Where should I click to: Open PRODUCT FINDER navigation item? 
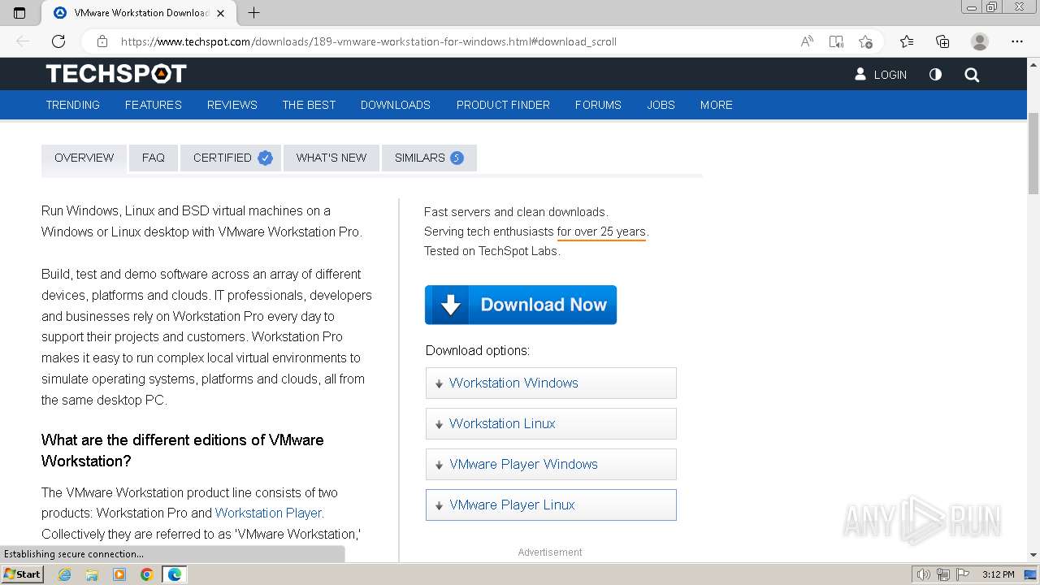point(503,105)
